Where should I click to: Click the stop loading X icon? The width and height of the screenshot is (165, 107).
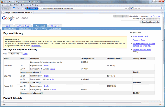point(18,8)
